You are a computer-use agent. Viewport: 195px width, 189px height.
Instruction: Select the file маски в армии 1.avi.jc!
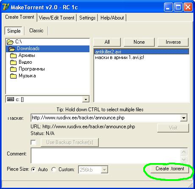pyautogui.click(x=120, y=58)
